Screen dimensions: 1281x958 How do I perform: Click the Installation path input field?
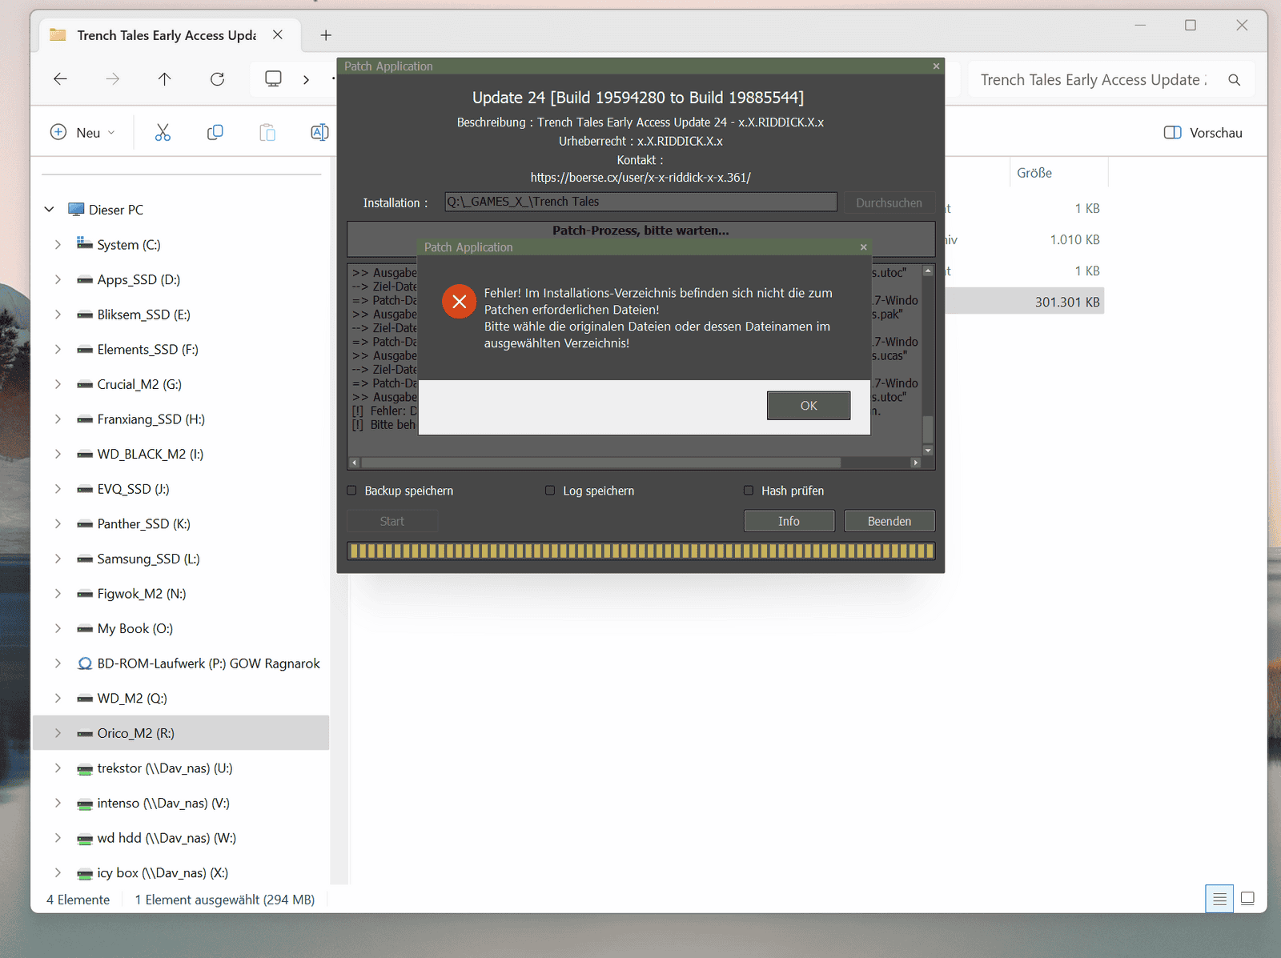click(641, 202)
